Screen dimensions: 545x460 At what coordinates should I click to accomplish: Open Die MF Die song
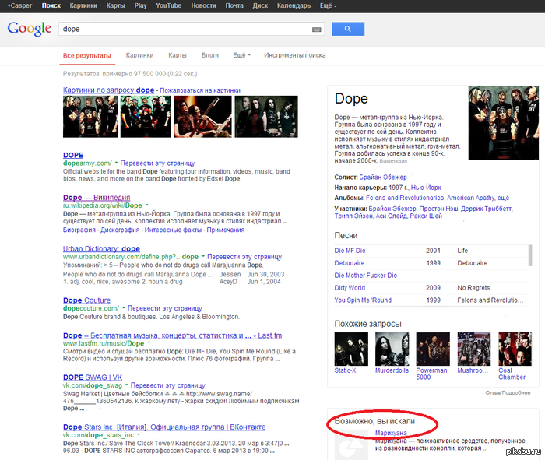coord(350,251)
